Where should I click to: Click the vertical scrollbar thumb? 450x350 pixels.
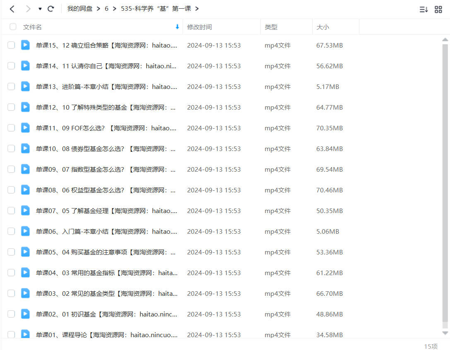445,184
